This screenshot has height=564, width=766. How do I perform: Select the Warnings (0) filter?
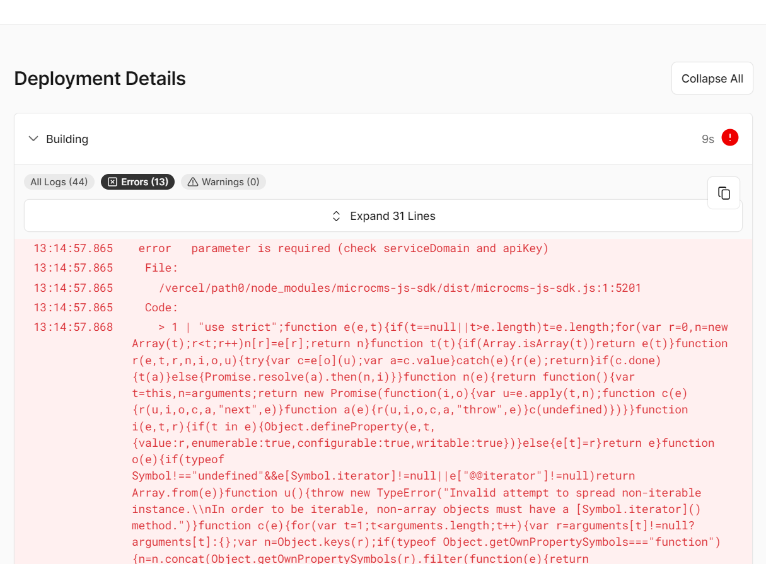click(224, 182)
